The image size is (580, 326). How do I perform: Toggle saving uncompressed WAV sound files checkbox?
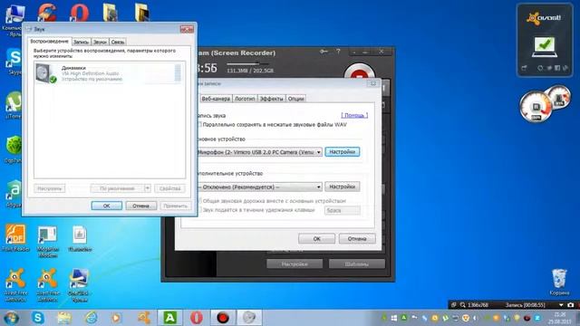coord(199,125)
